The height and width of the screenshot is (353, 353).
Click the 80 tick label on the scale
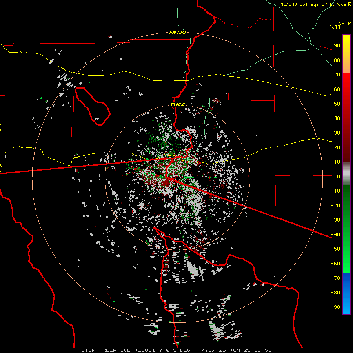click(337, 60)
